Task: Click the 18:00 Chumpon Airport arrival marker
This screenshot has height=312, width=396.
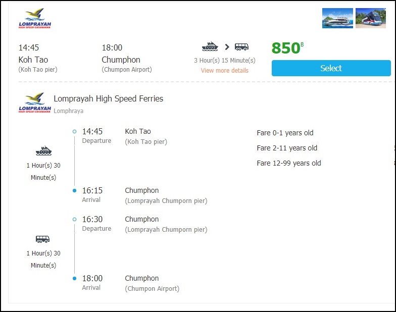Action: (x=74, y=278)
